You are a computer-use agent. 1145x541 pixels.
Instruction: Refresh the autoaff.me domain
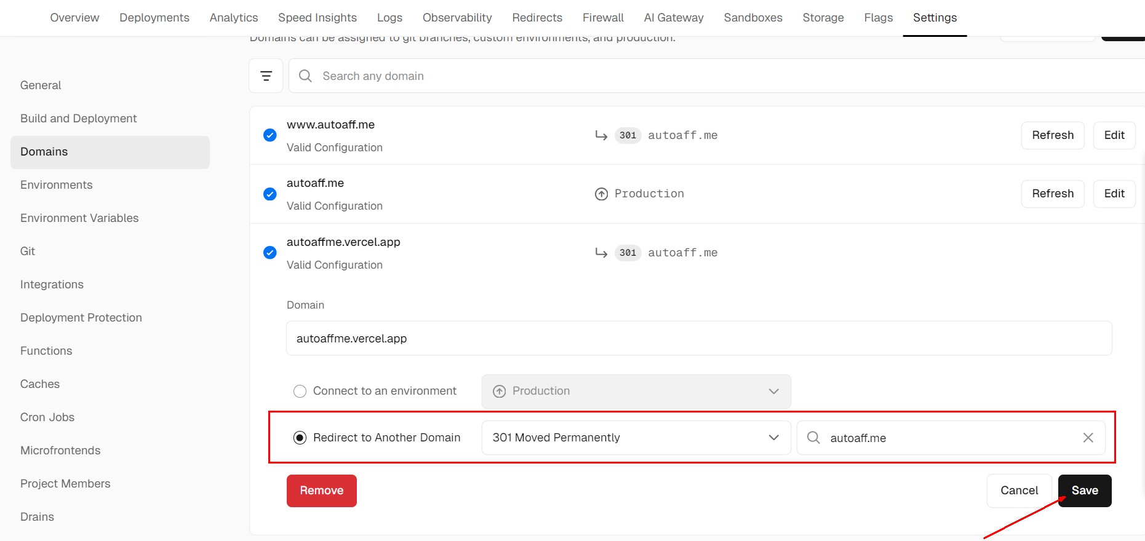tap(1052, 194)
